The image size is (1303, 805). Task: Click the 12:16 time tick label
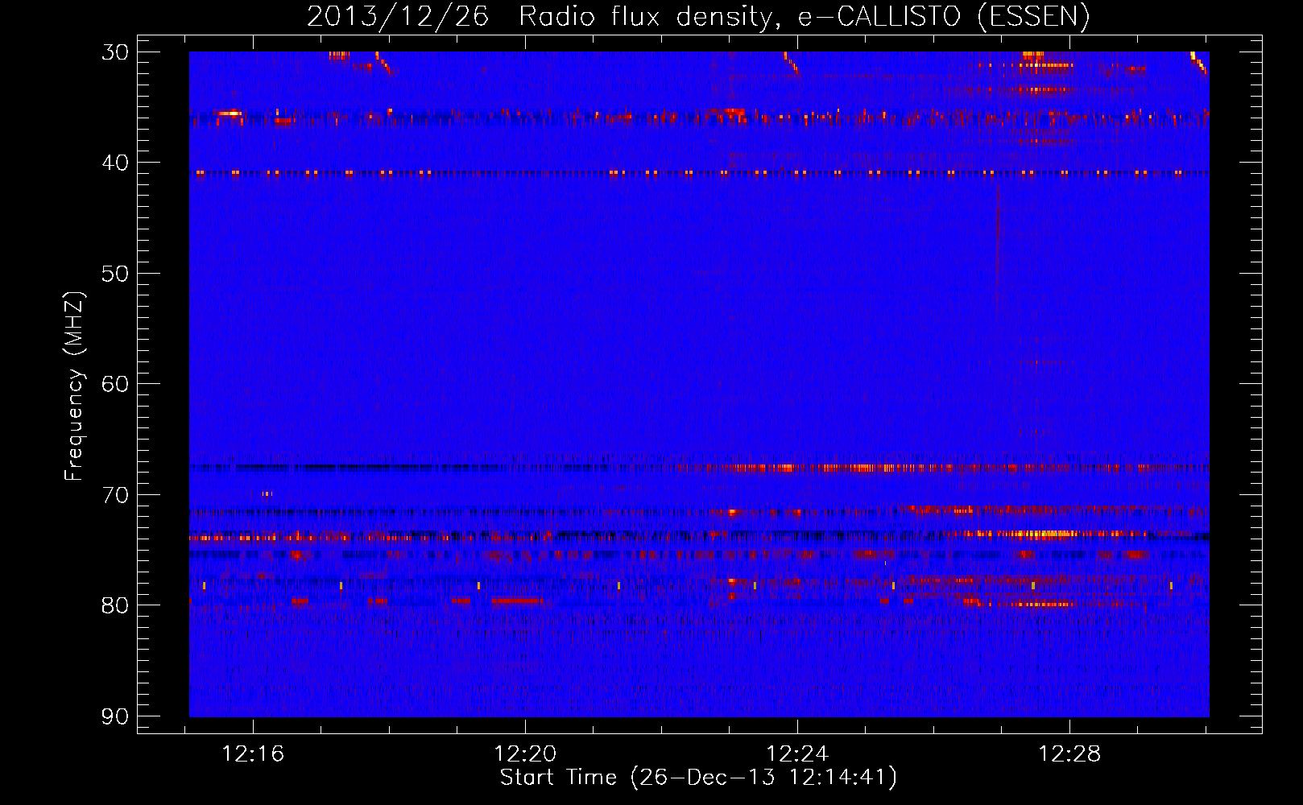(254, 754)
